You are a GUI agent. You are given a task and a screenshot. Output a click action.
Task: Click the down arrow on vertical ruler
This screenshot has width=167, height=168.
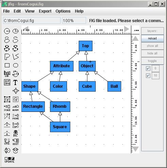click(x=136, y=149)
